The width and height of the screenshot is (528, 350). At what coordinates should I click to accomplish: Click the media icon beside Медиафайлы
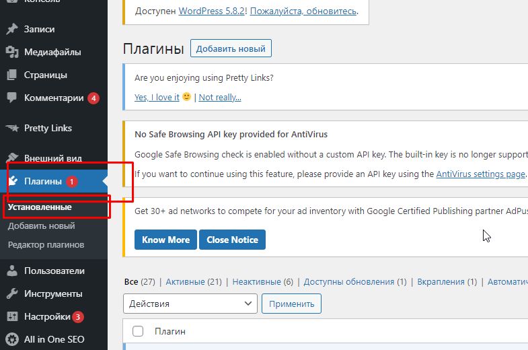point(12,53)
